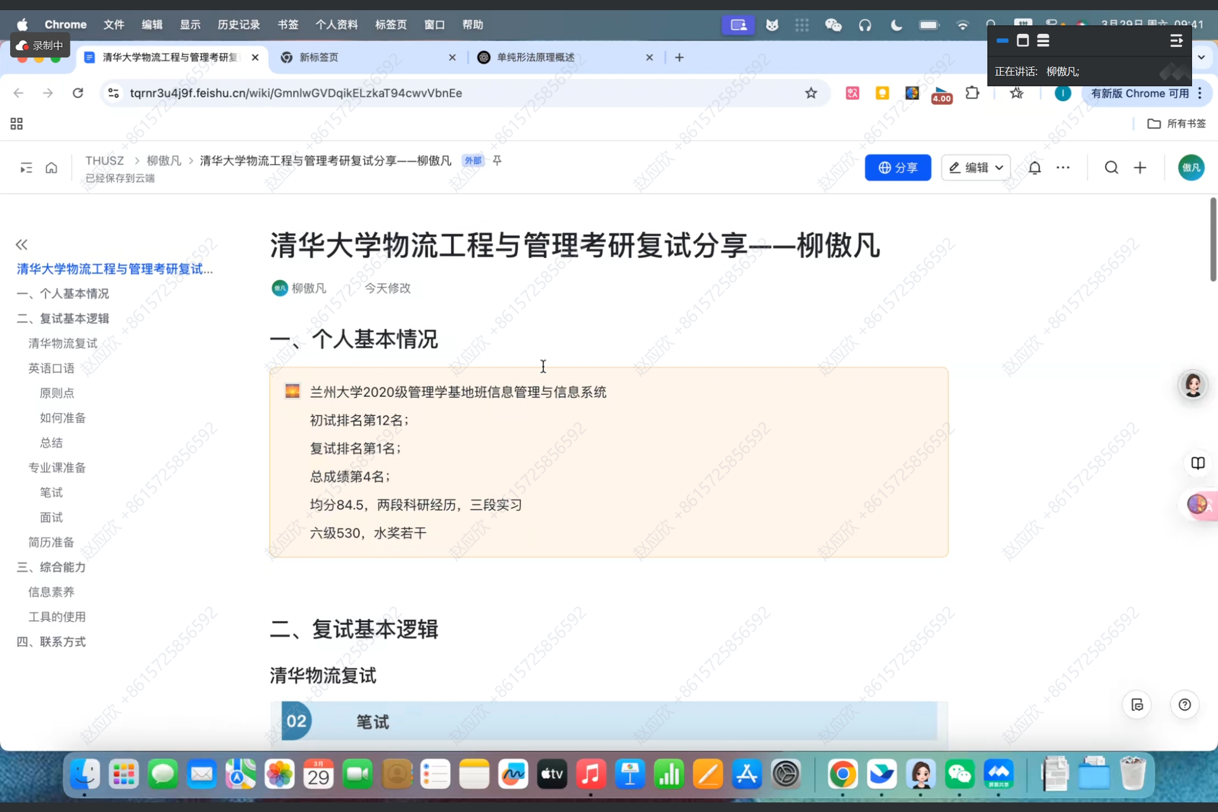The height and width of the screenshot is (812, 1218).
Task: Open document search magnifier icon
Action: pyautogui.click(x=1111, y=167)
